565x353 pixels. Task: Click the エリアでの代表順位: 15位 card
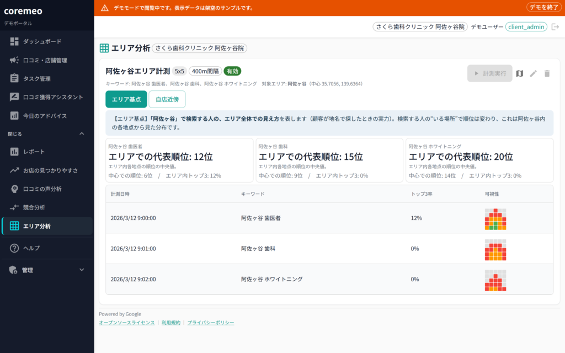(x=329, y=161)
